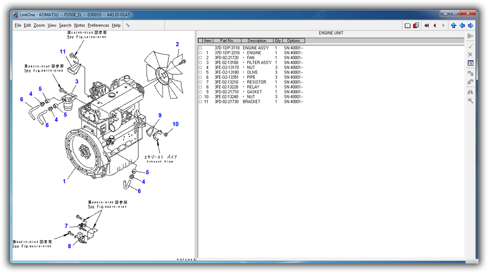The image size is (488, 273).
Task: Jump to first page with double red arrows
Action: (x=427, y=26)
